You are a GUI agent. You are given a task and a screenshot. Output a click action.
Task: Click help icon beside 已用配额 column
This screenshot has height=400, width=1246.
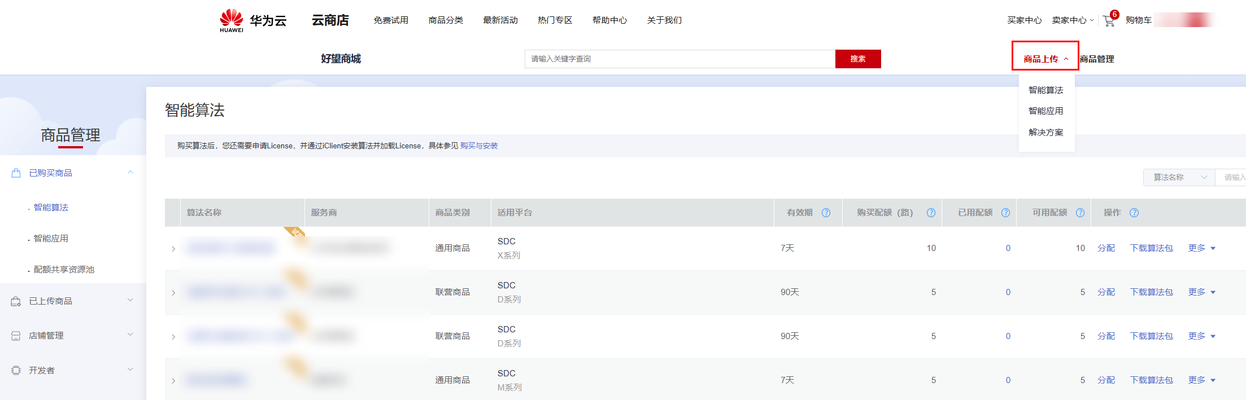[1005, 213]
